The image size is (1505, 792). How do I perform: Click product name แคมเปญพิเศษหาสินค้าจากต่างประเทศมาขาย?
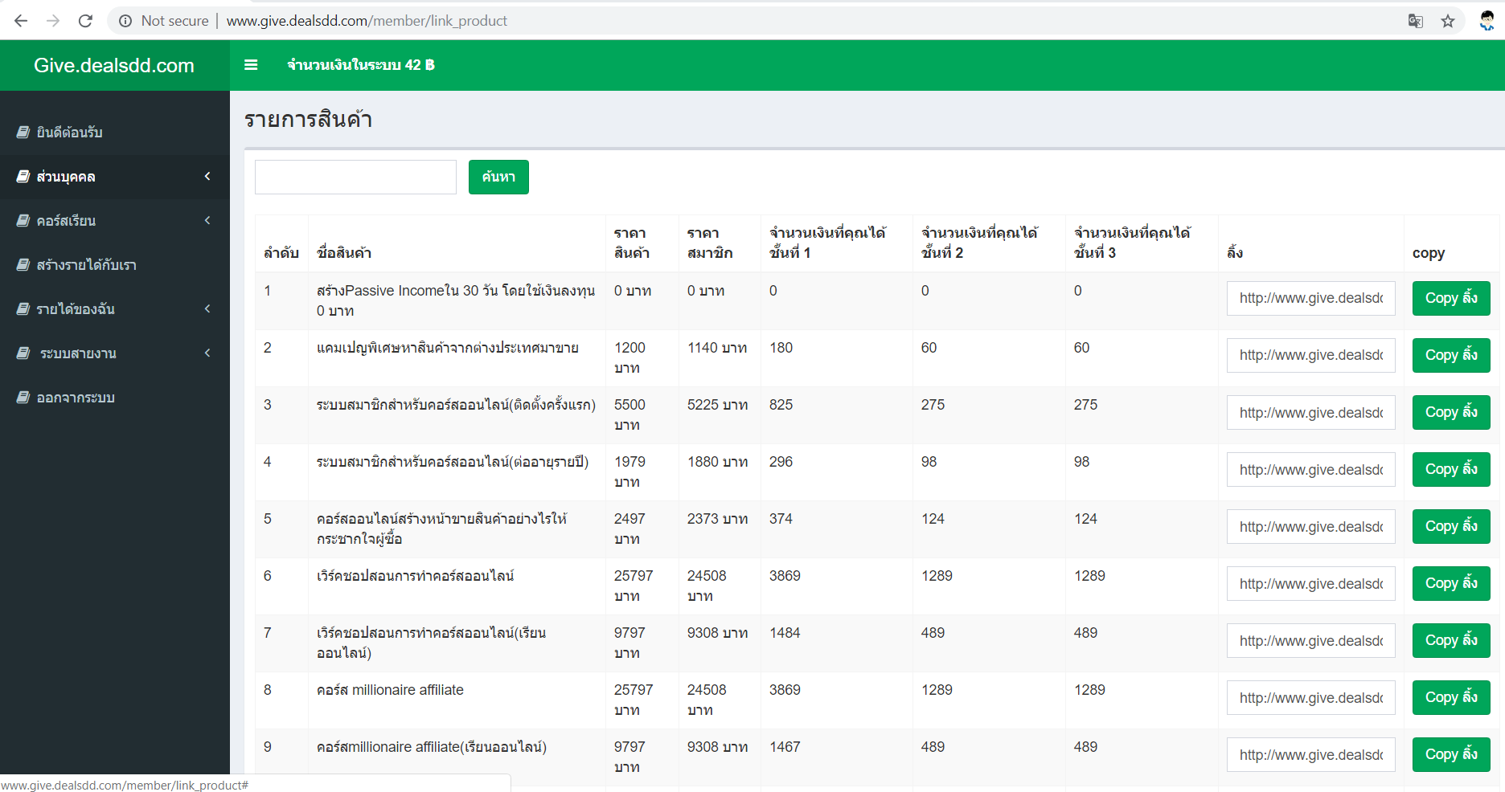pos(448,348)
